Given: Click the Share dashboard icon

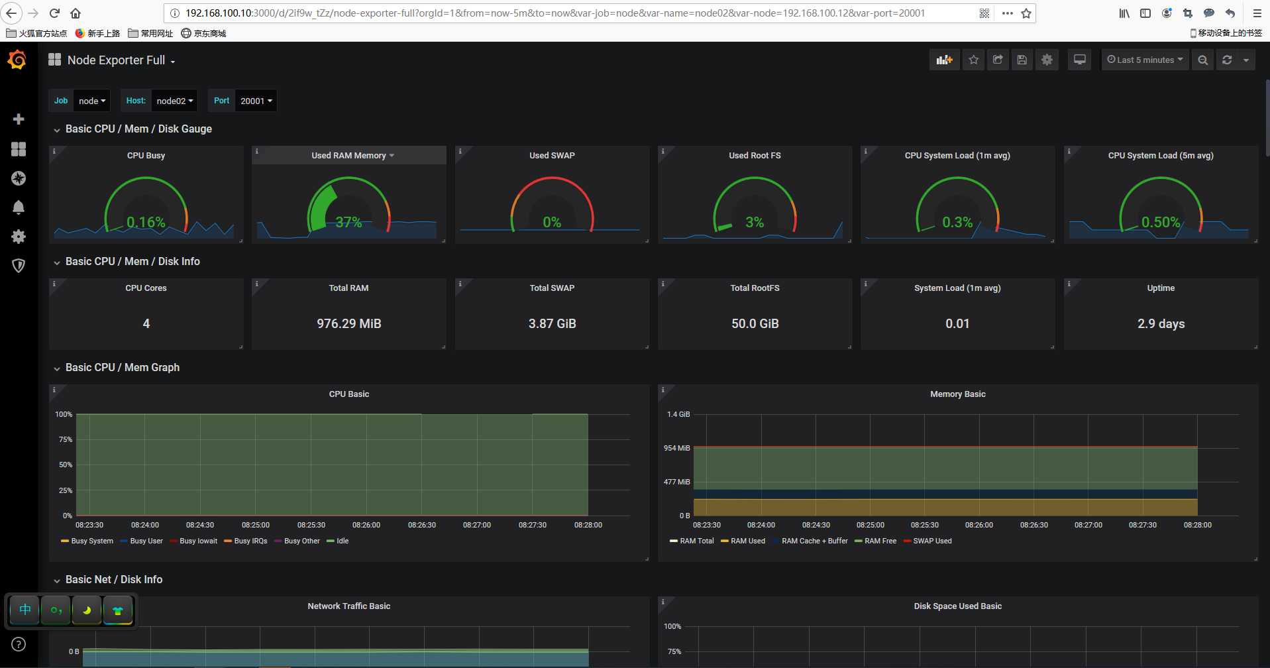Looking at the screenshot, I should click(x=998, y=60).
